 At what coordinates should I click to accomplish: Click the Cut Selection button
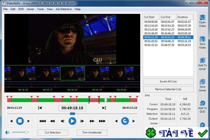(x=53, y=132)
